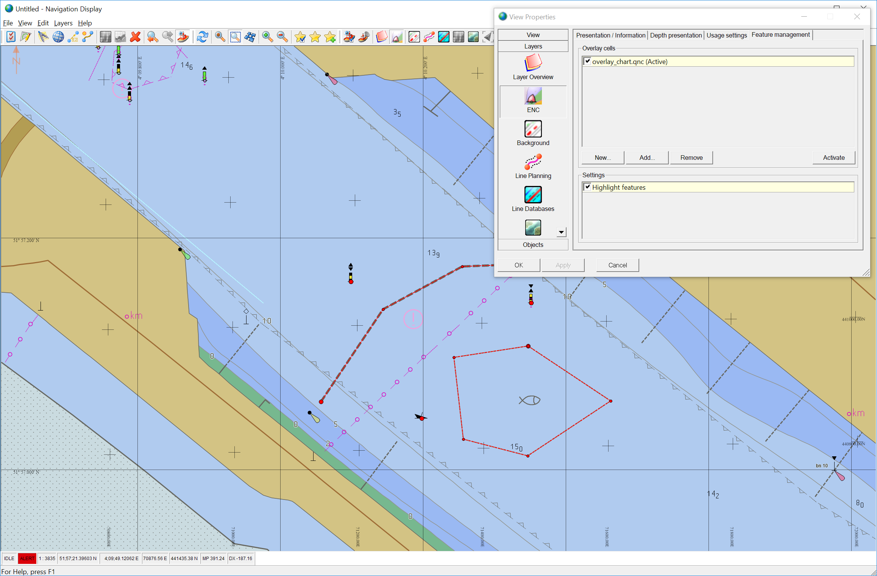The image size is (877, 576).
Task: Select the Line Databases layer icon
Action: tap(533, 195)
